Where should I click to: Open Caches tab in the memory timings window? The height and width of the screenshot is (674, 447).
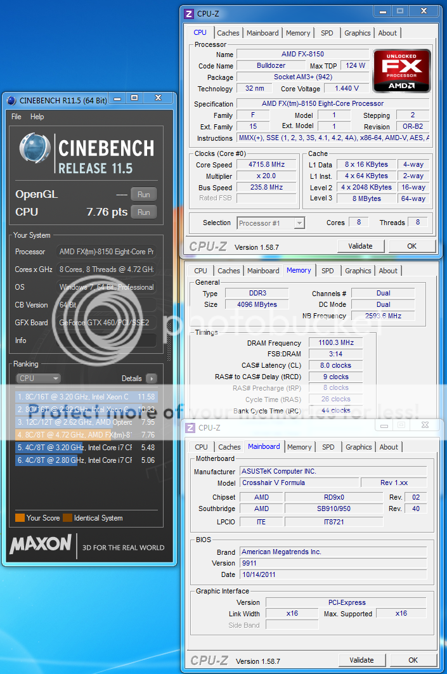[229, 271]
